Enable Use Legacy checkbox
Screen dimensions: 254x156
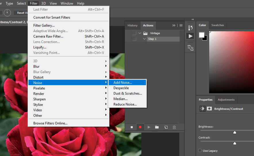point(200,151)
